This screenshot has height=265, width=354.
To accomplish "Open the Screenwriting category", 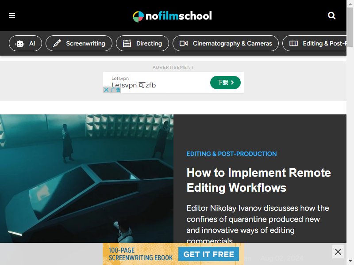I will click(79, 43).
